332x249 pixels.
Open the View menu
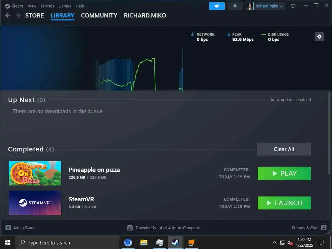(32, 6)
